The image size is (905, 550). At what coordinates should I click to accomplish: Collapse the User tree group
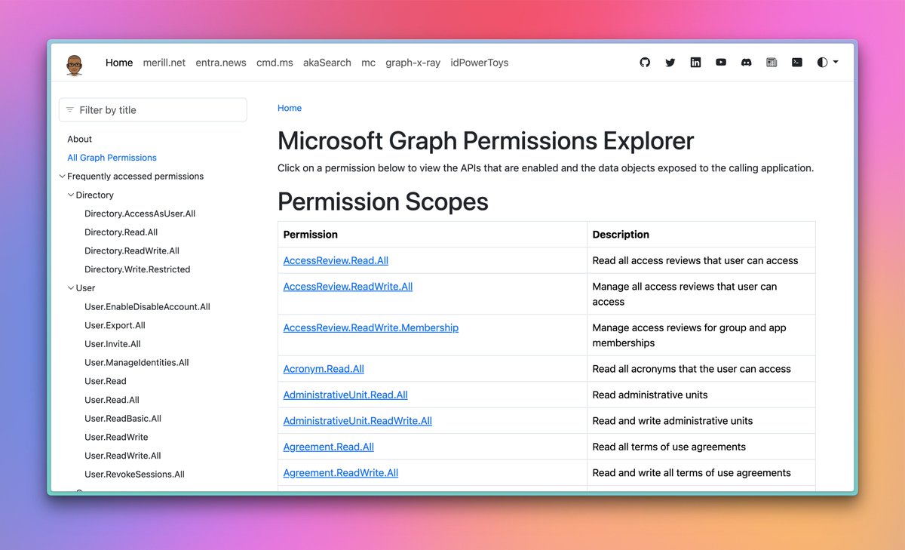point(71,287)
